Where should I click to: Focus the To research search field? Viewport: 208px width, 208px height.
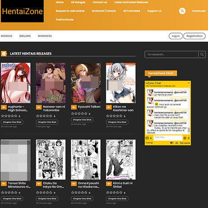[x=172, y=54]
